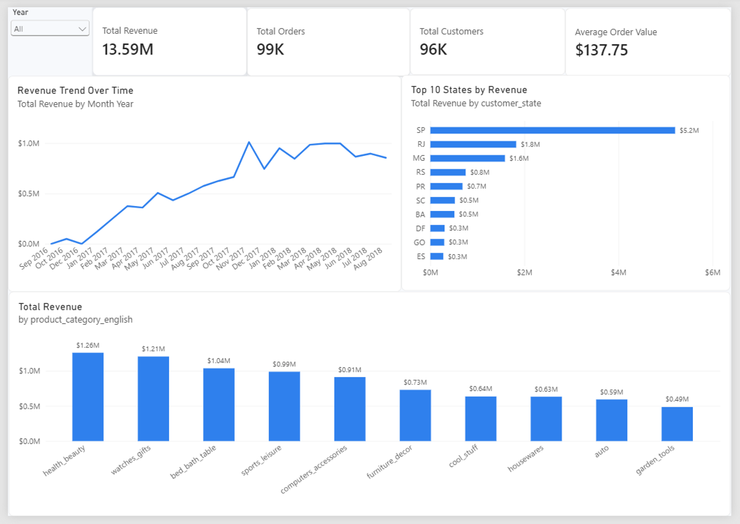The width and height of the screenshot is (740, 524).
Task: Click the $1.26M data label
Action: pyautogui.click(x=88, y=345)
